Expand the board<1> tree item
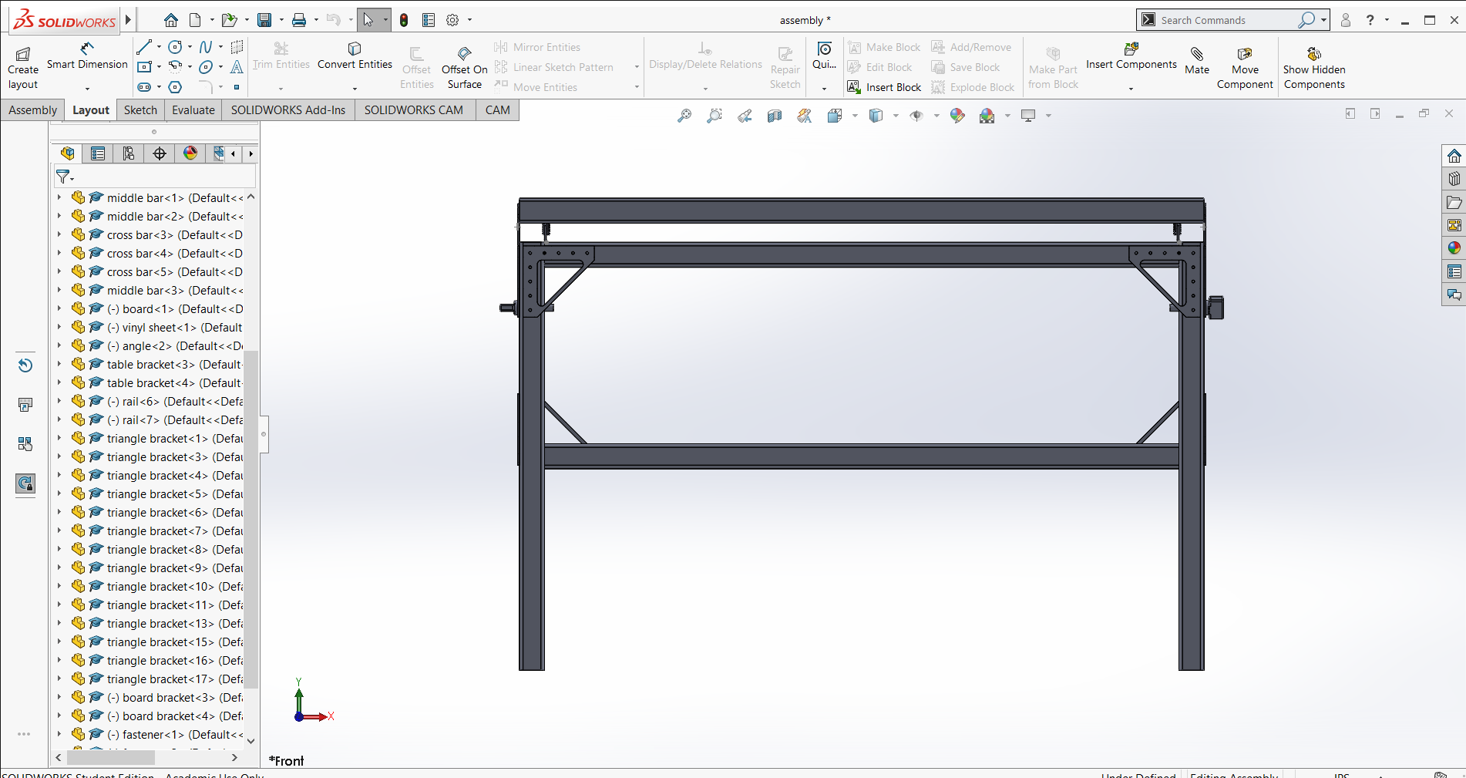 pos(59,308)
